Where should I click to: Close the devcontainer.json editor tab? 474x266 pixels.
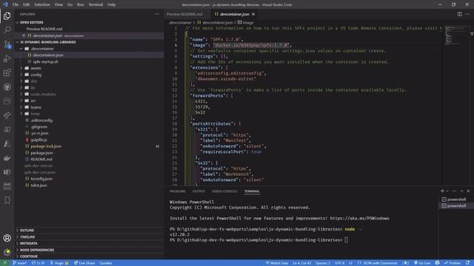(x=253, y=14)
